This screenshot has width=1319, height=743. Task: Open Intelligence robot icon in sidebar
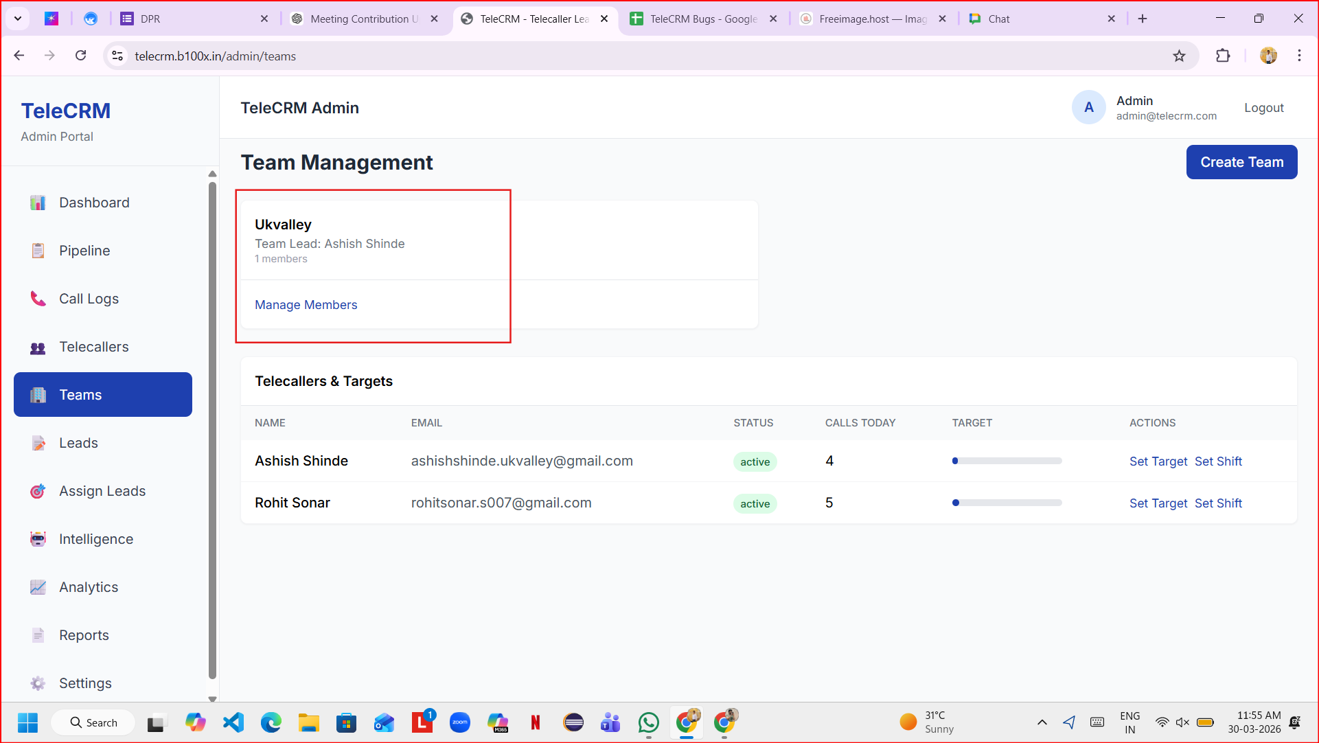(38, 539)
